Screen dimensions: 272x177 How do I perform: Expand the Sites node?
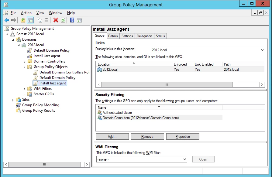point(13,100)
